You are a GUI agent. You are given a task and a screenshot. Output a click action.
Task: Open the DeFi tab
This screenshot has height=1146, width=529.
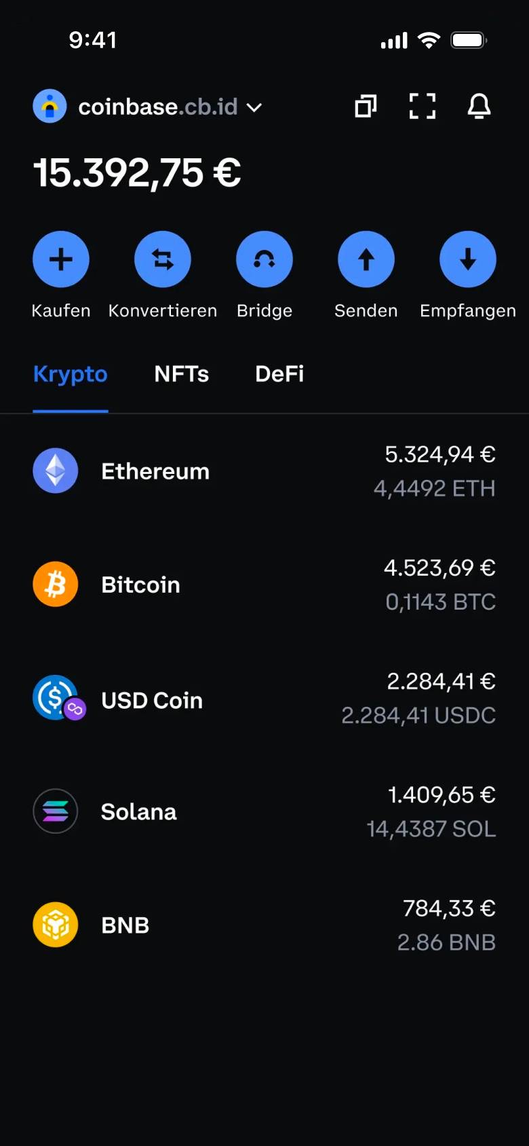279,374
